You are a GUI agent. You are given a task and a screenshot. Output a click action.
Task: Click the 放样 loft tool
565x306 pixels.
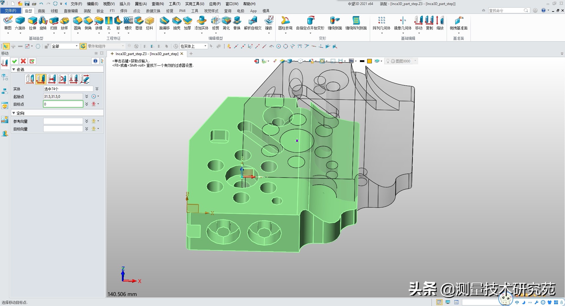[x=64, y=23]
